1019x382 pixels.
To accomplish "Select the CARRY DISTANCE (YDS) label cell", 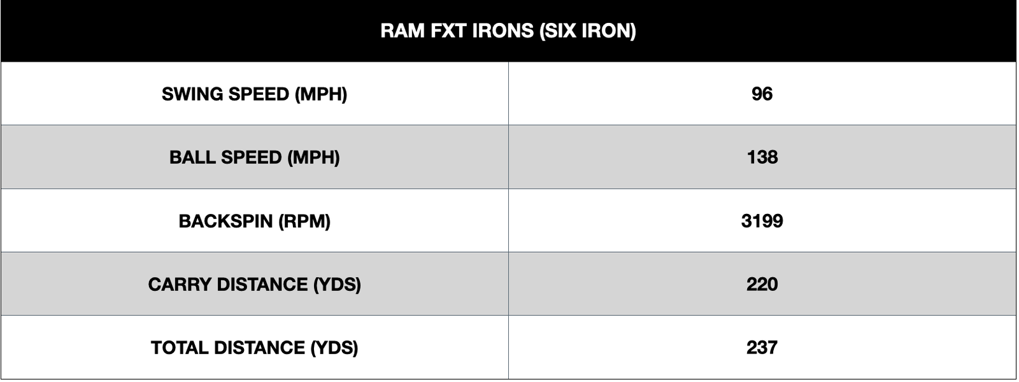I will [254, 284].
